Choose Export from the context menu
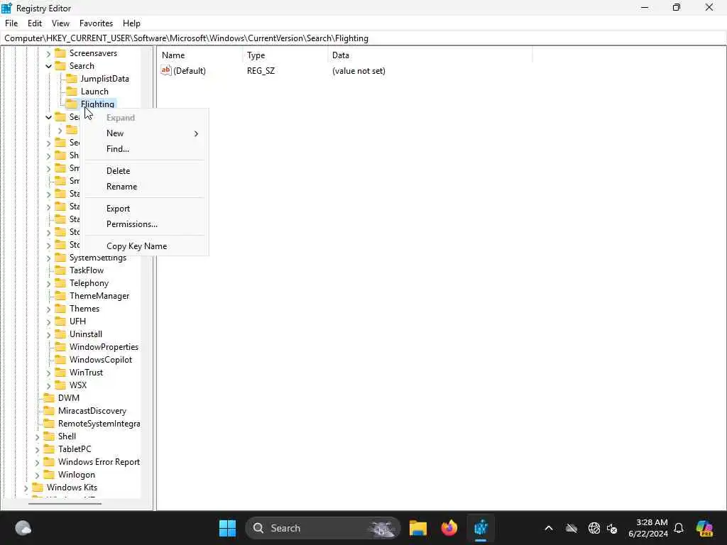Screen dimensions: 727x545 click(x=145, y=209)
